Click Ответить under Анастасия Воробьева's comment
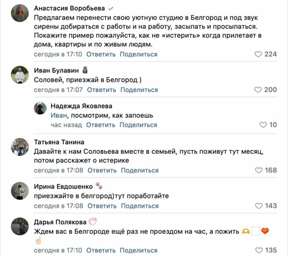This screenshot has width=288, height=257. tap(101, 54)
